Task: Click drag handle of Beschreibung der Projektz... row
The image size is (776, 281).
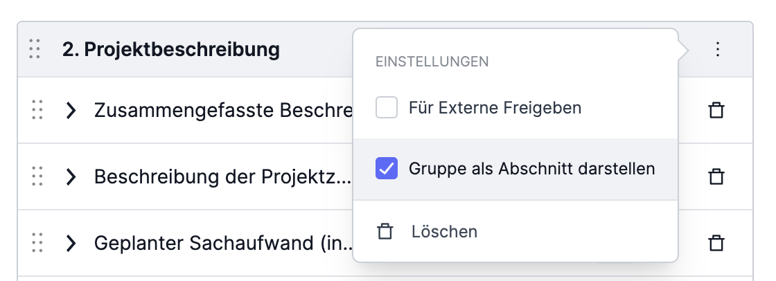Action: (37, 176)
